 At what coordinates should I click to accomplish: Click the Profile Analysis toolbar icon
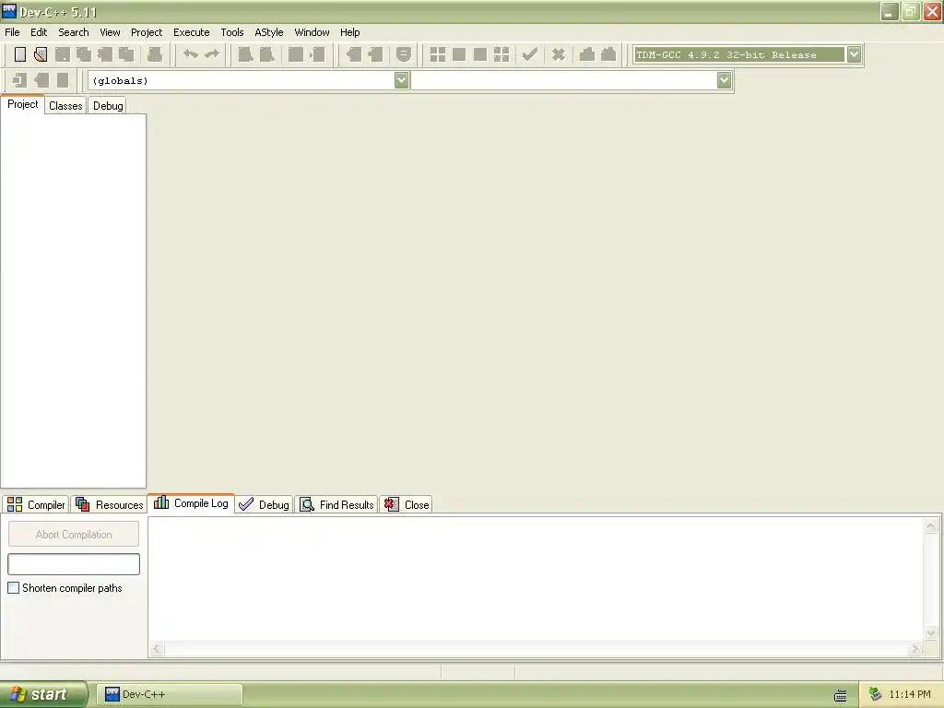(587, 54)
